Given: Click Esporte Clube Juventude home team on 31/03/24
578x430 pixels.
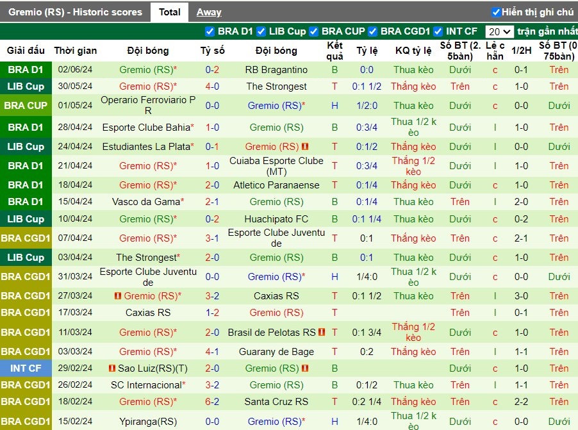Looking at the screenshot, I should pyautogui.click(x=148, y=277).
